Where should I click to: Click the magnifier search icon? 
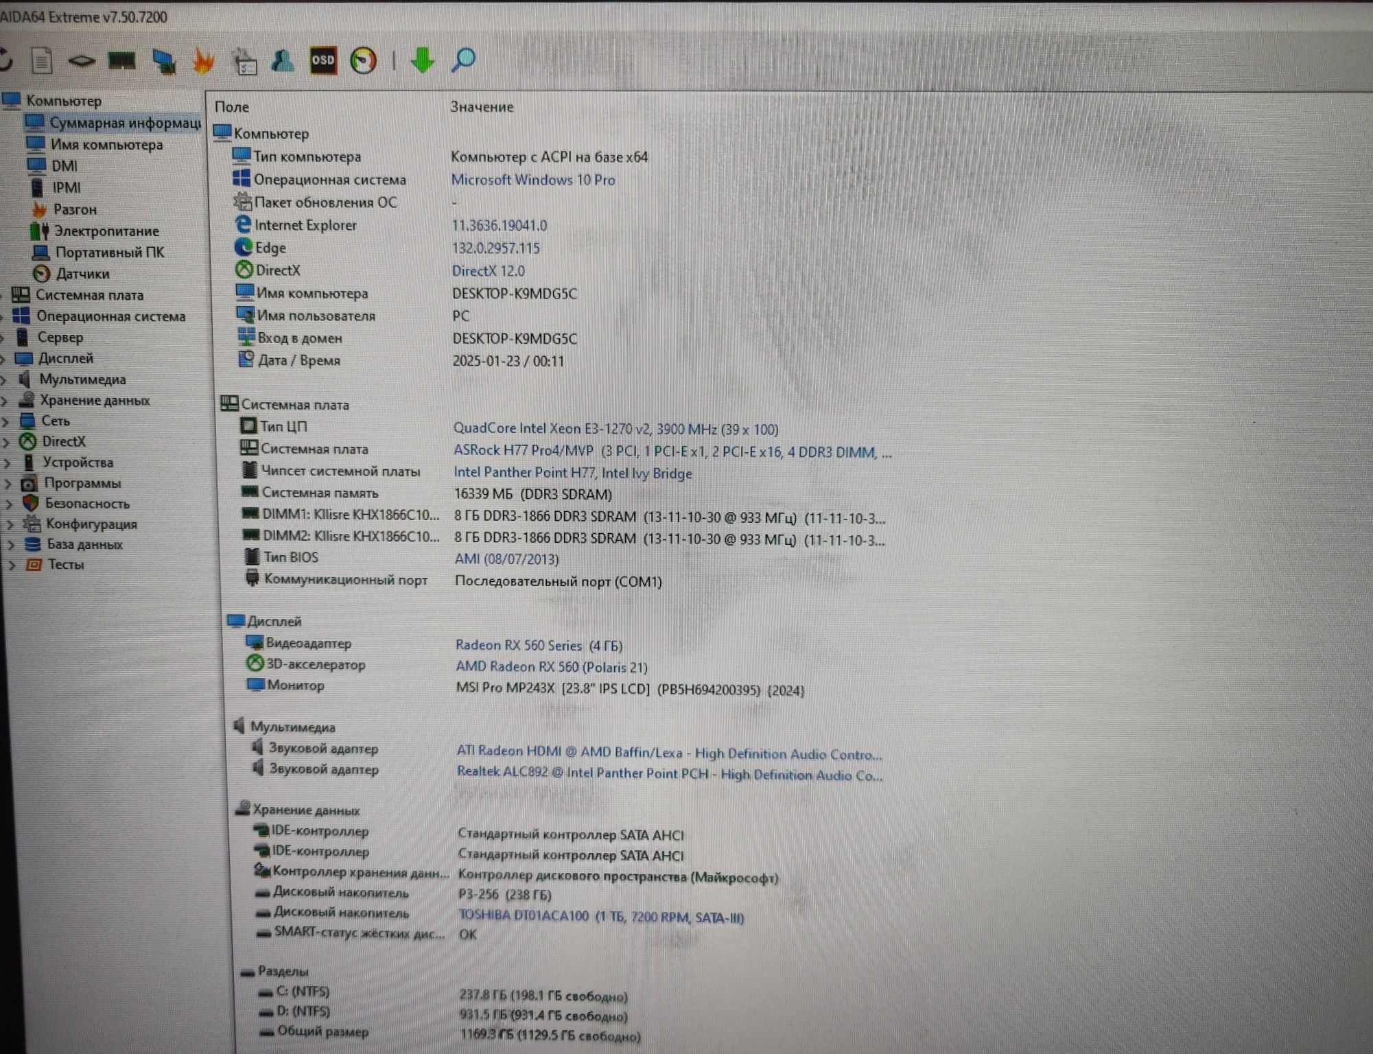tap(463, 60)
